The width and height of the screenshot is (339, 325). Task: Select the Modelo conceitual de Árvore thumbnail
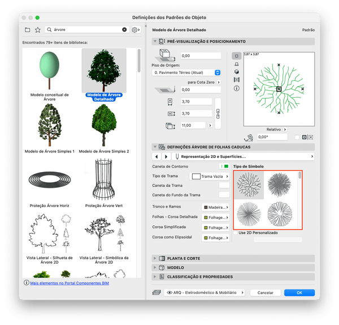tap(49, 71)
